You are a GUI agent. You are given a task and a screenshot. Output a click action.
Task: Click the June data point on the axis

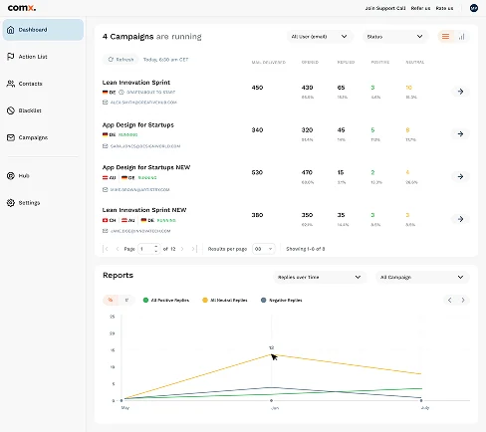[x=271, y=400]
